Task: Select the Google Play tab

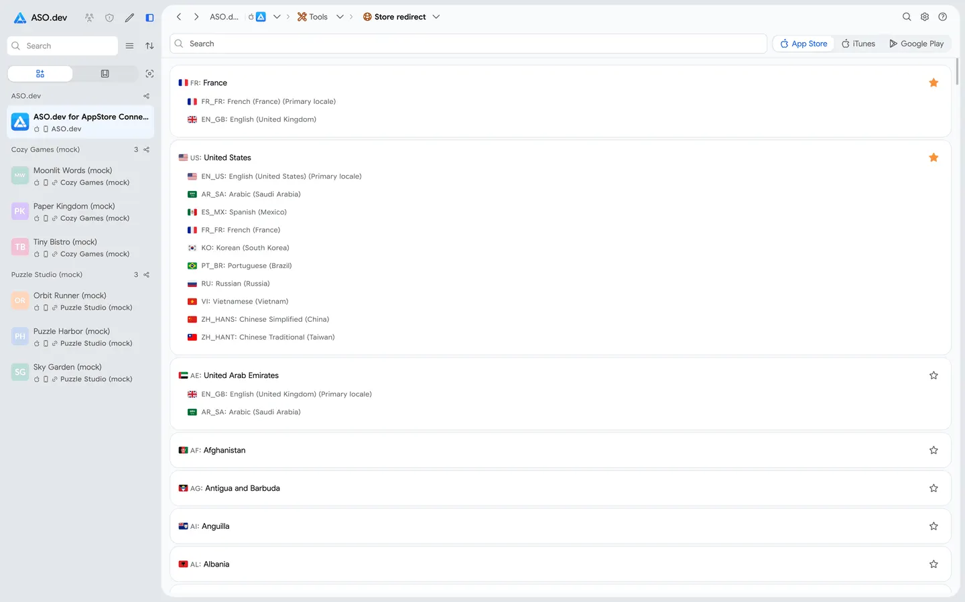Action: pos(916,44)
